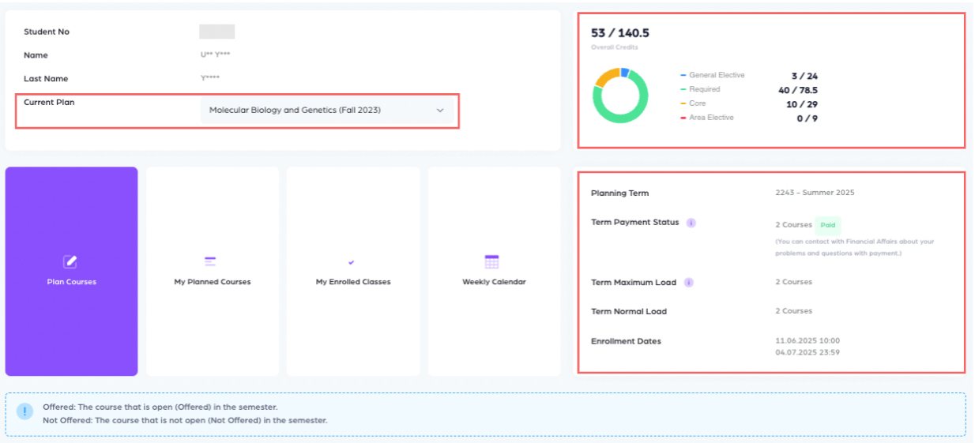Select the My Enrolled Classes label
Viewport: 975px width, 443px height.
pos(353,282)
